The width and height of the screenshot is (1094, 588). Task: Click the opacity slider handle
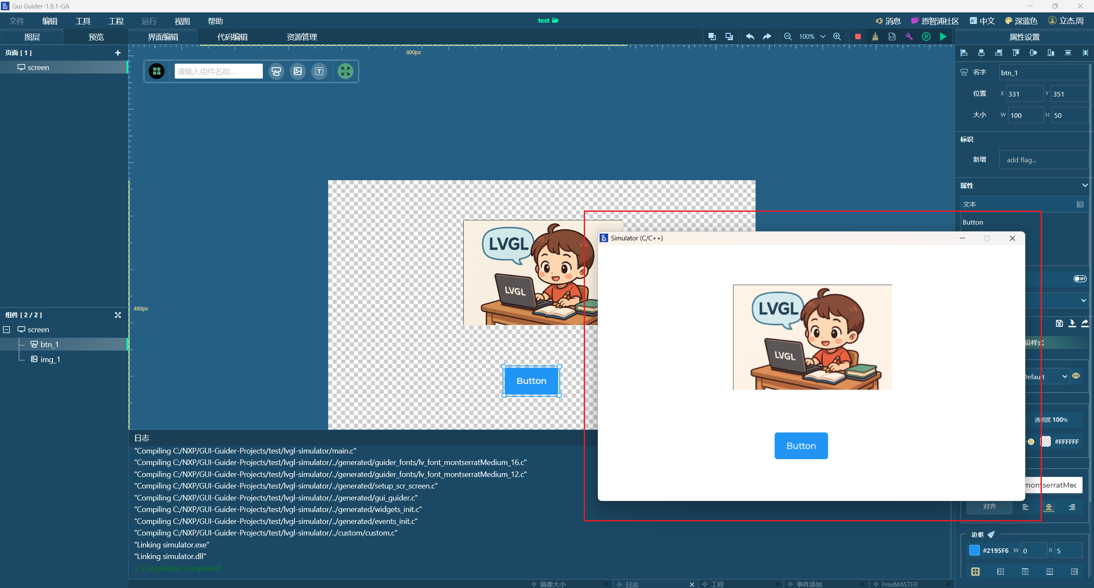tap(1031, 442)
